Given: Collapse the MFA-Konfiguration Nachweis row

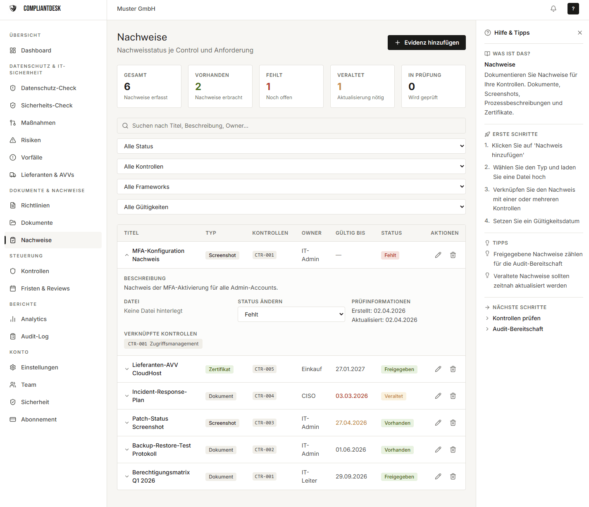Looking at the screenshot, I should coord(127,255).
